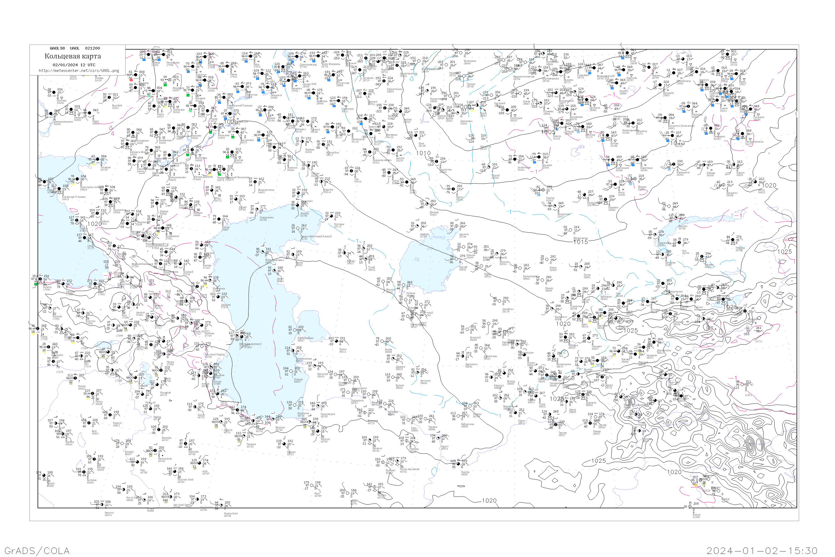Click the 1010 isobar label near Орск

(423, 153)
